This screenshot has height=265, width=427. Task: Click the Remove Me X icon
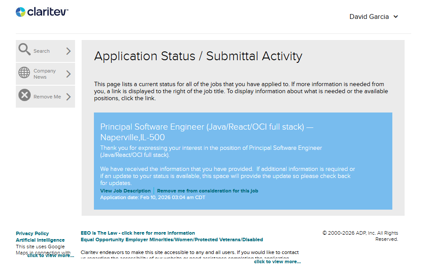point(25,95)
